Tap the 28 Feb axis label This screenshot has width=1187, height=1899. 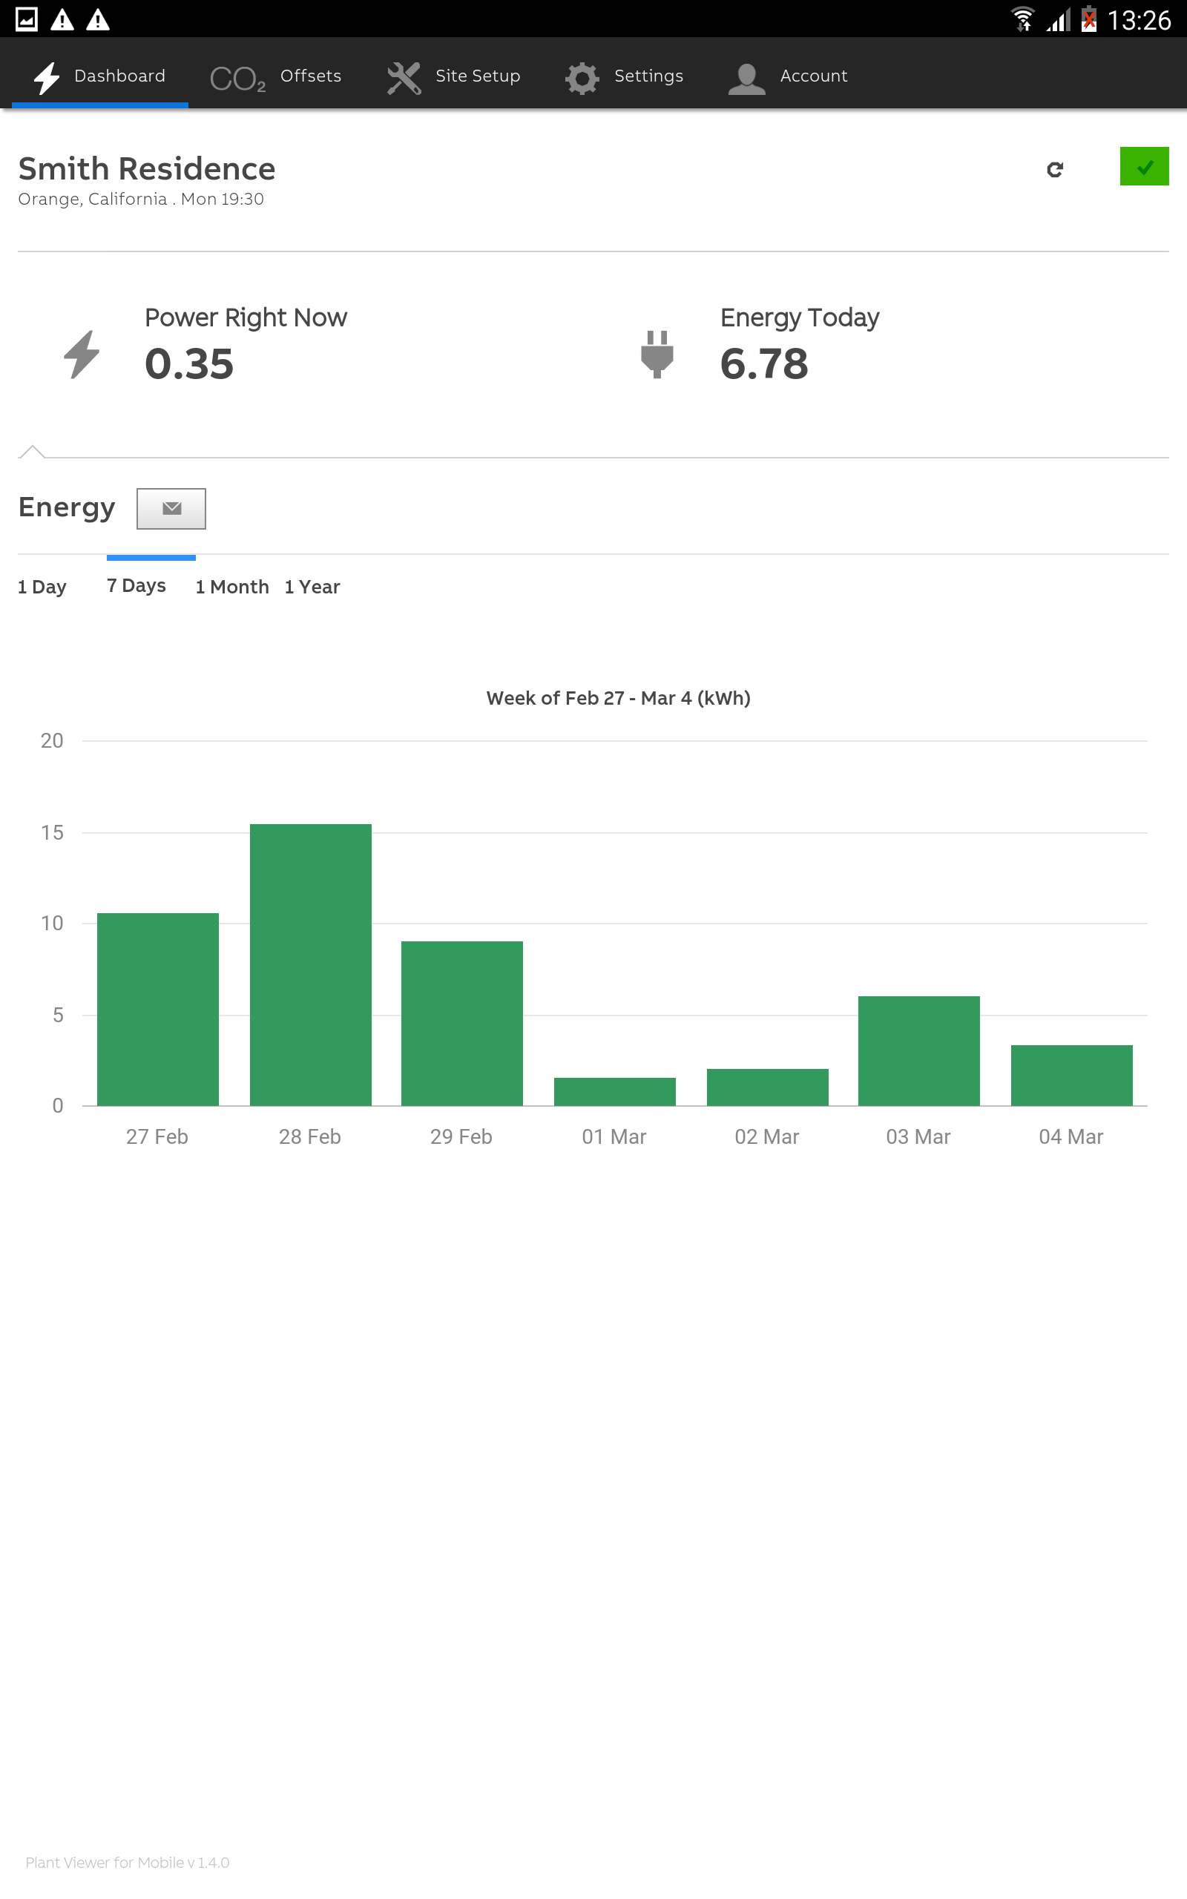(310, 1136)
